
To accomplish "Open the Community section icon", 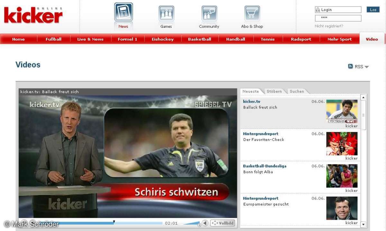I will tap(209, 13).
